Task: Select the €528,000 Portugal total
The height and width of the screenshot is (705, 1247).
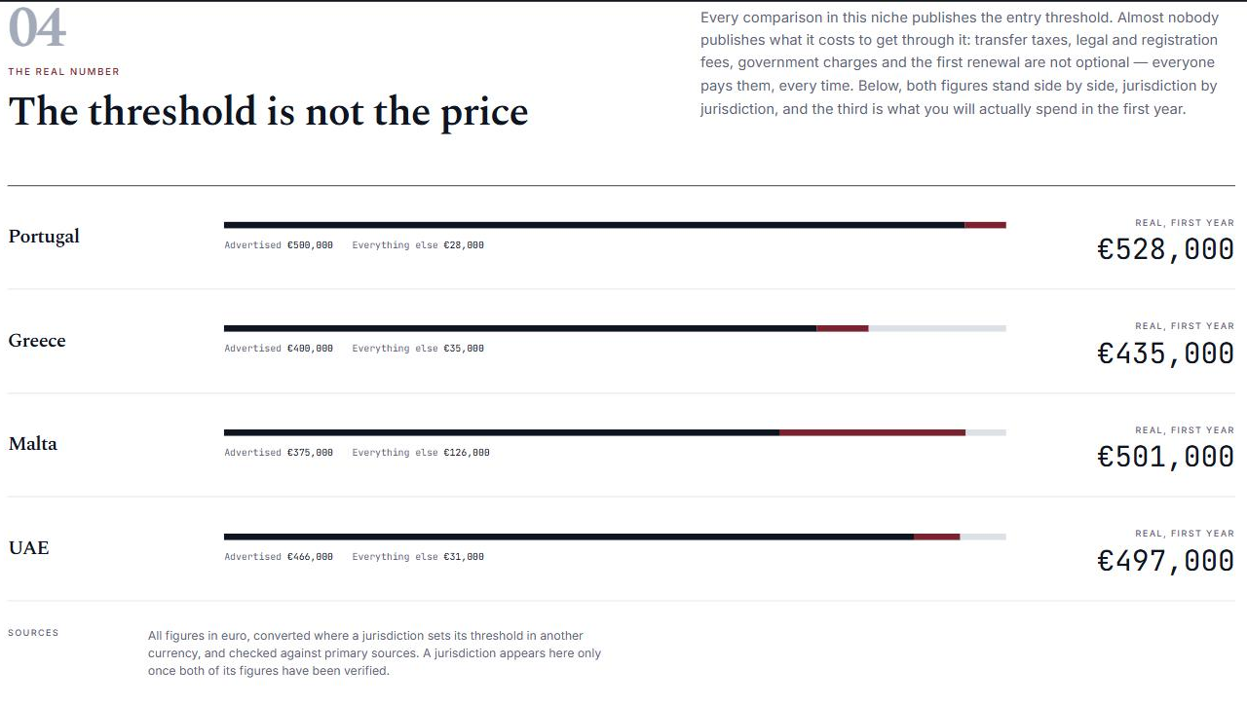Action: point(1165,249)
